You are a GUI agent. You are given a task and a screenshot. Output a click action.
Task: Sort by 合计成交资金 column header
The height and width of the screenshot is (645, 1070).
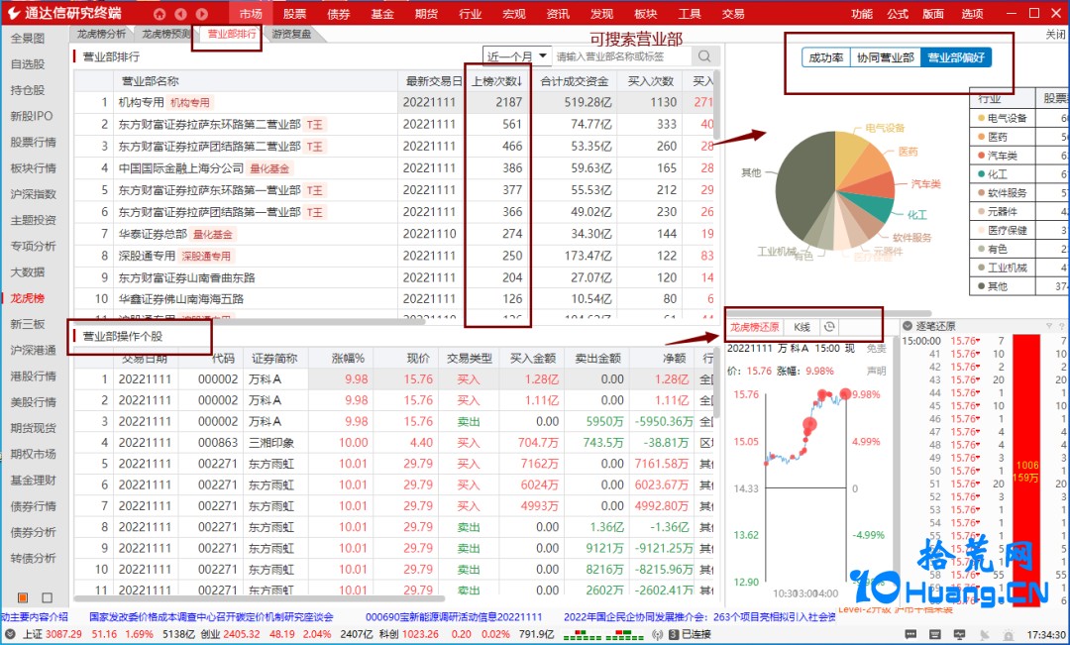click(x=574, y=81)
